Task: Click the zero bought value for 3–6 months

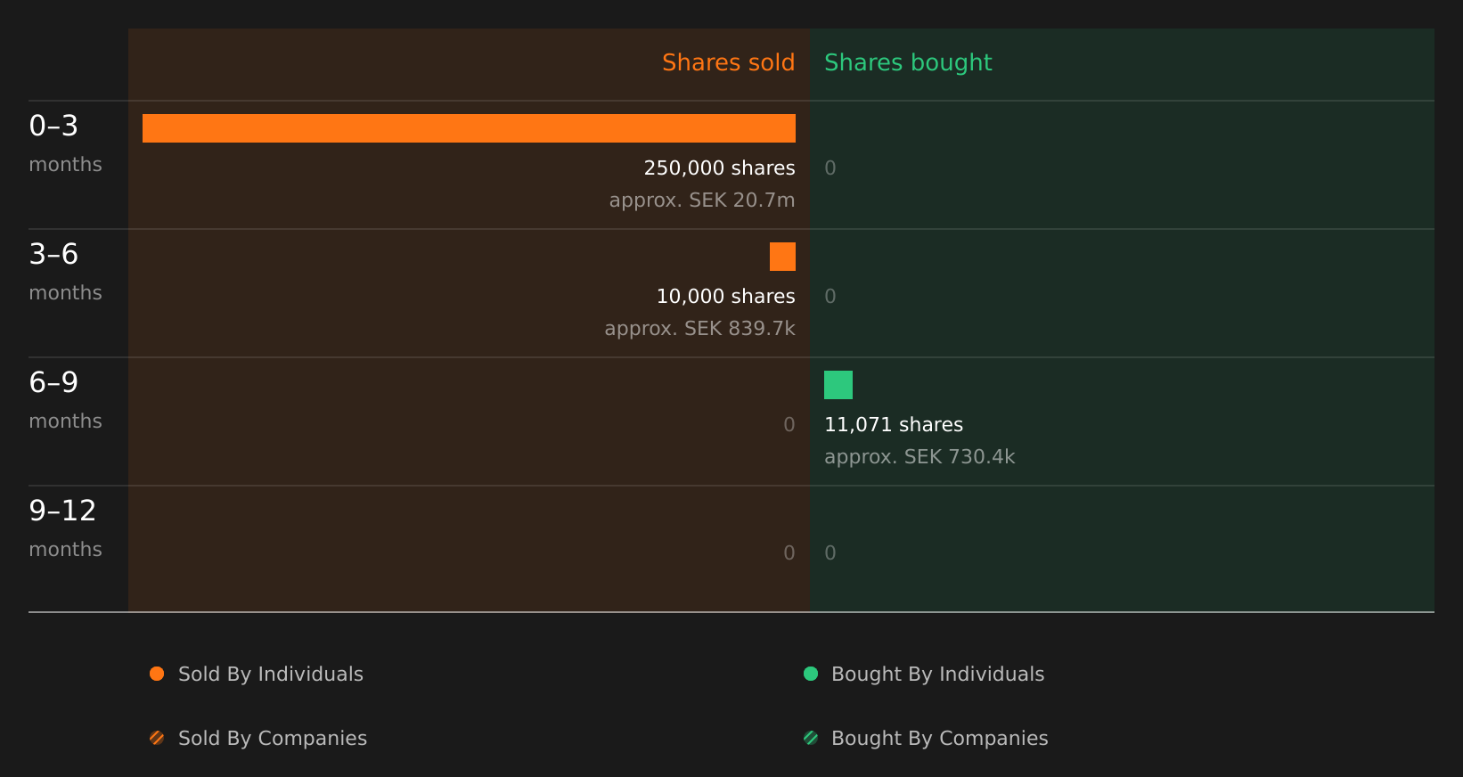Action: pyautogui.click(x=830, y=296)
